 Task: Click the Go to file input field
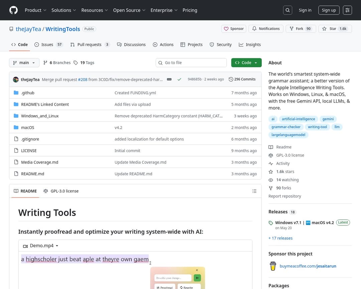click(191, 63)
